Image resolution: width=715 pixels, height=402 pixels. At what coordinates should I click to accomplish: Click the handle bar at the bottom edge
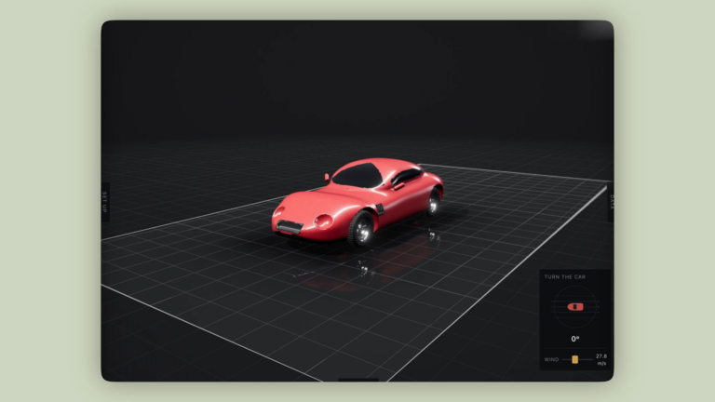(x=358, y=380)
